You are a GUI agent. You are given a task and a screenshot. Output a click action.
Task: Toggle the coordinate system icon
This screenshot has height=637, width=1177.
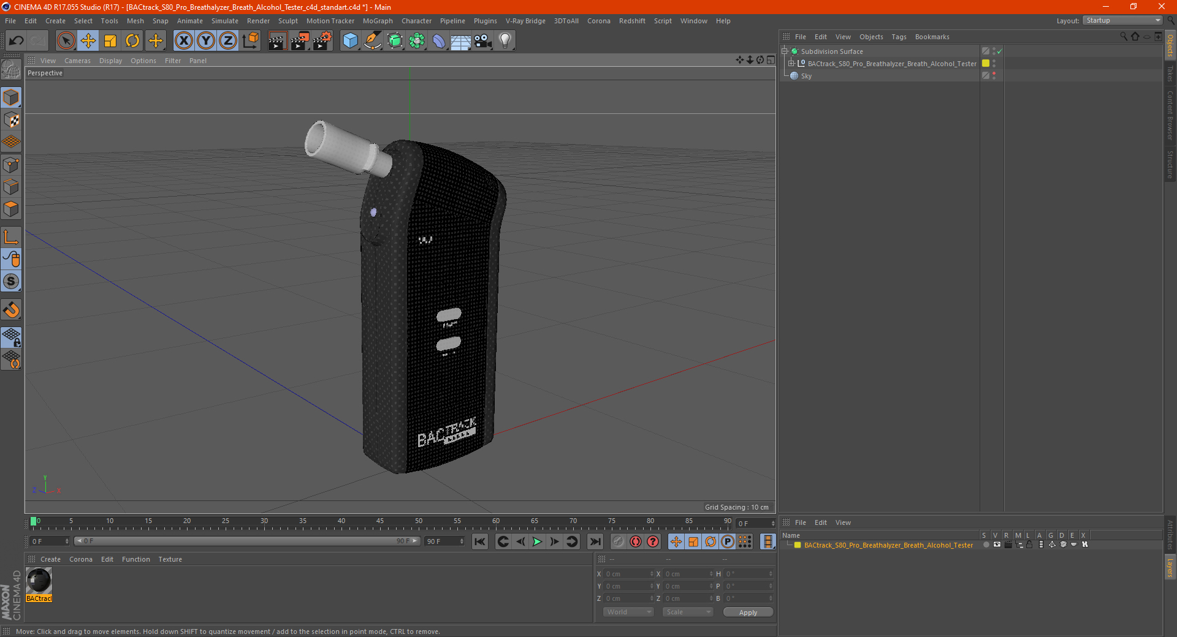pyautogui.click(x=250, y=41)
